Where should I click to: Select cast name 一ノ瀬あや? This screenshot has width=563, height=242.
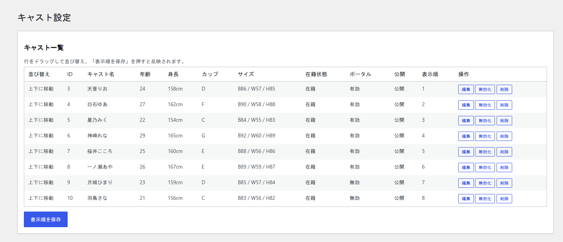100,167
